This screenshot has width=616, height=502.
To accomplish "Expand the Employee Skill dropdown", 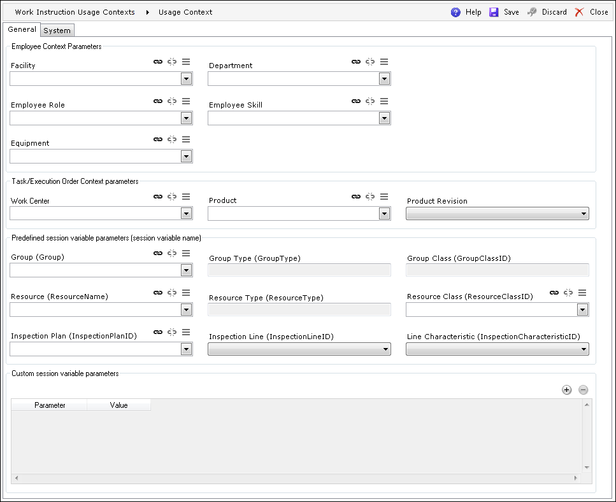I will [384, 118].
